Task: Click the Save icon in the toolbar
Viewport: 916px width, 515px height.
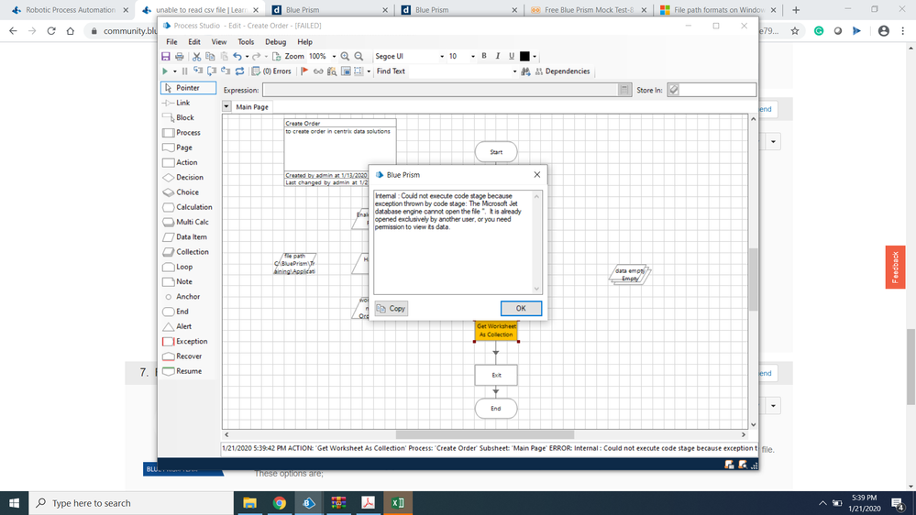Action: point(166,57)
